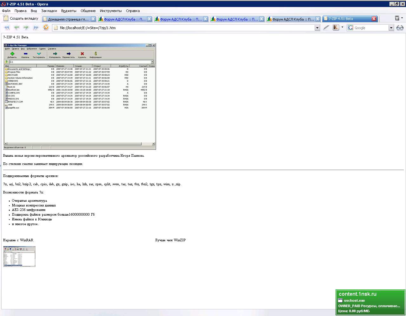The width and height of the screenshot is (406, 316).
Task: Click the Rewind navigation icon
Action: pyautogui.click(x=7, y=28)
